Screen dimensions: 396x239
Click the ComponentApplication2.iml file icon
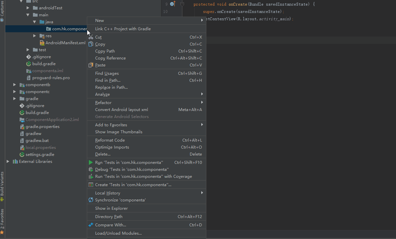click(22, 120)
